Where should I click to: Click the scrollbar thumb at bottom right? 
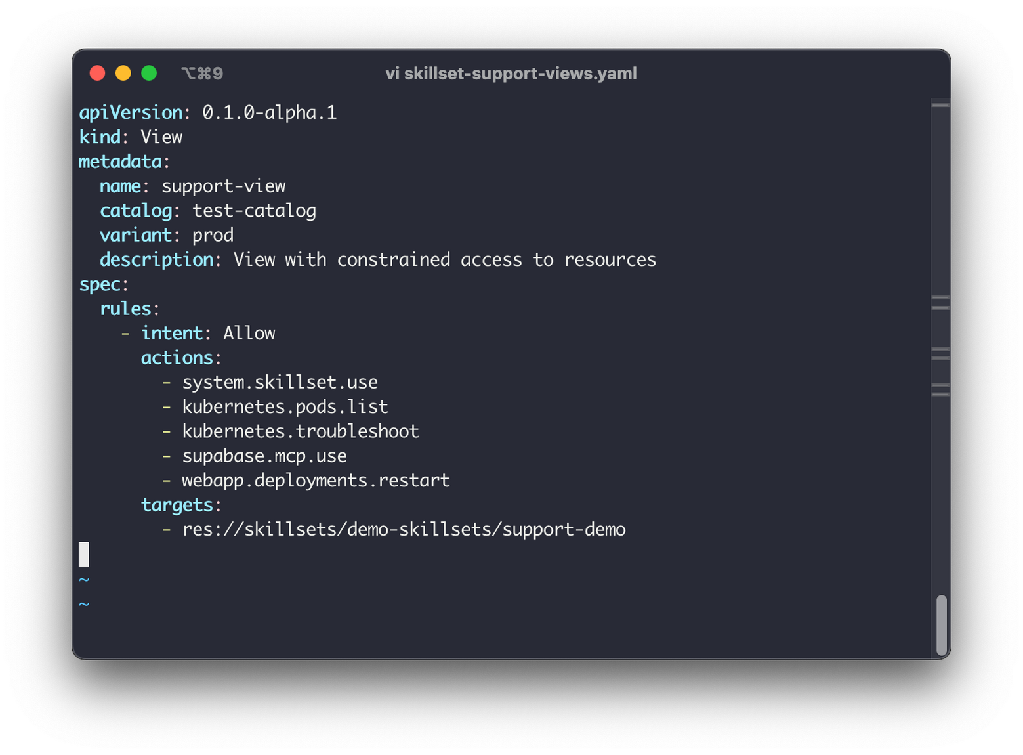[x=941, y=624]
